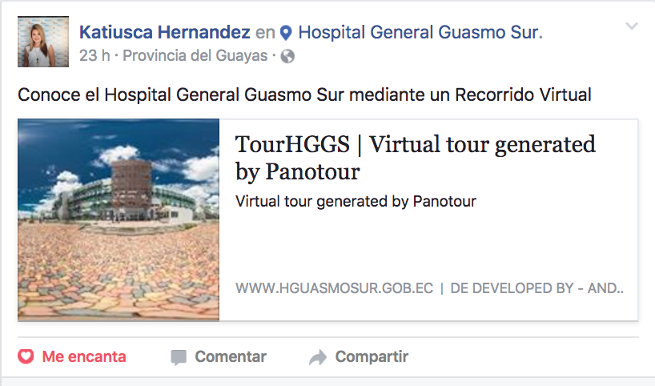Open the Hospital General Guasmo Sur location link
This screenshot has width=655, height=386.
pyautogui.click(x=420, y=32)
